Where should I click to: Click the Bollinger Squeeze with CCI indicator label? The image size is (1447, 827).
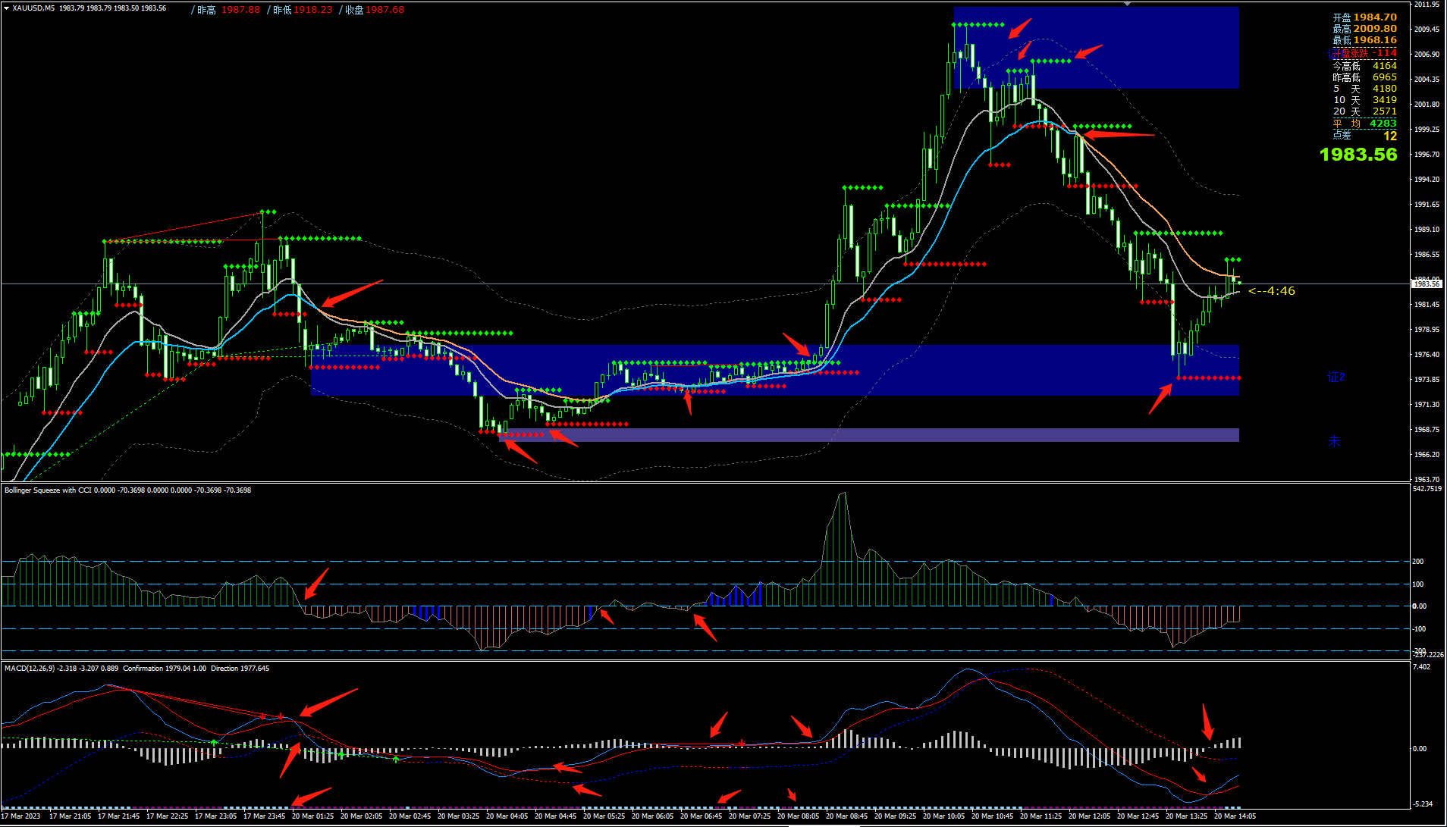pyautogui.click(x=127, y=490)
